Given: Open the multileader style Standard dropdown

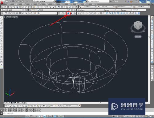Looking at the screenshot, I should coord(143,7).
